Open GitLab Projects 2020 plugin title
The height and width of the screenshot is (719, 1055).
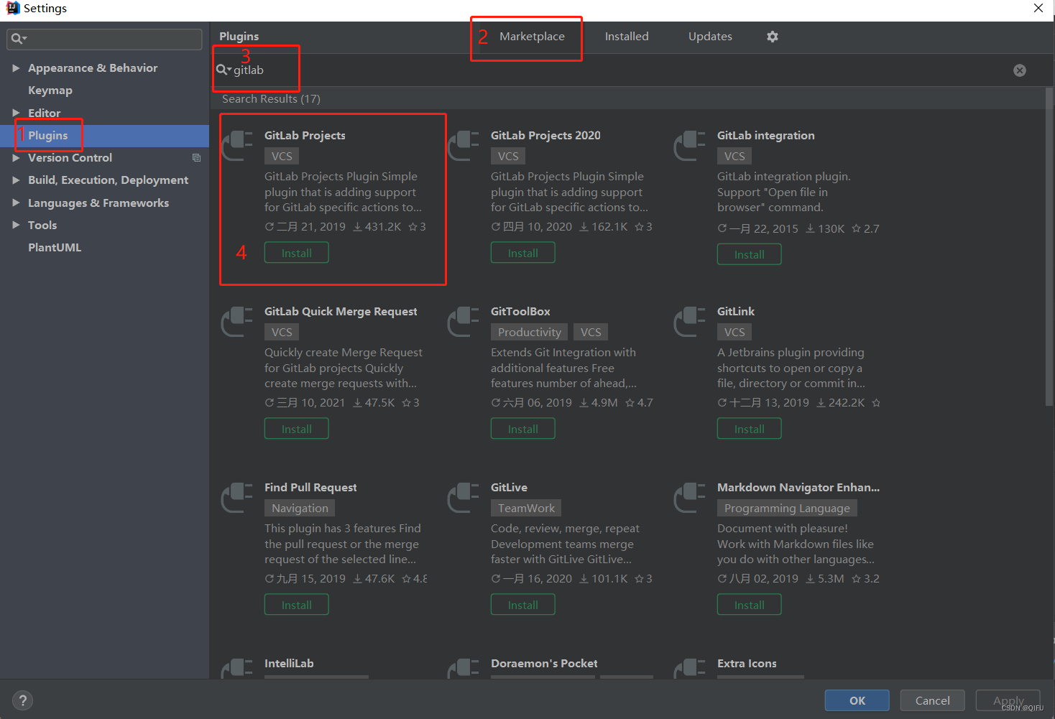point(545,136)
